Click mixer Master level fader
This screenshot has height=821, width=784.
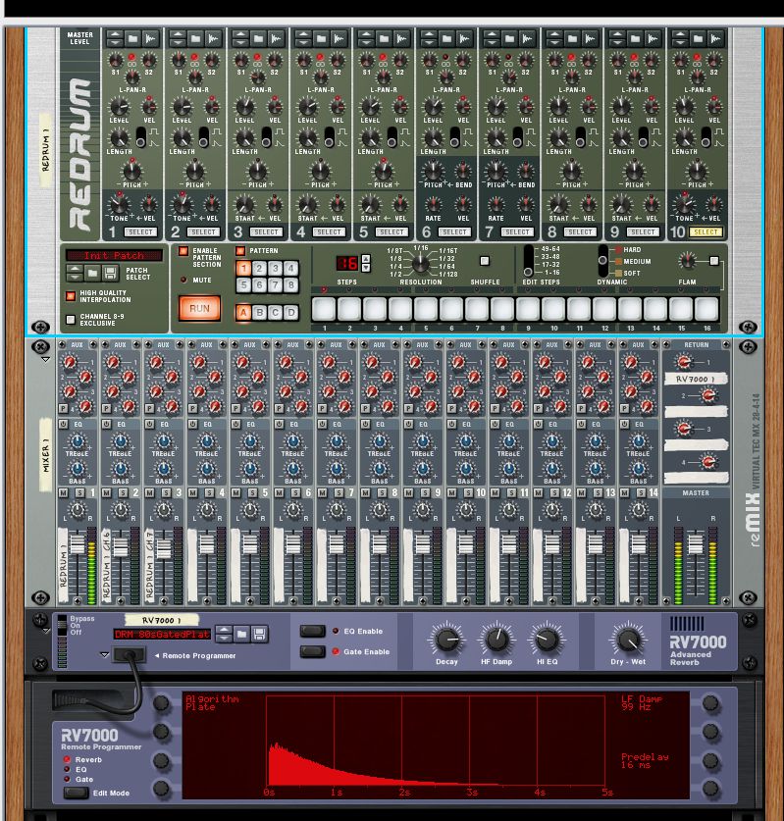tap(695, 544)
